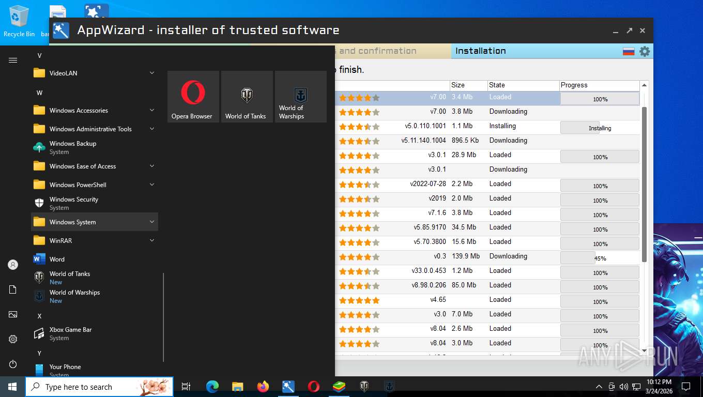Screen dimensions: 703x397
Task: Click the taskbar search box
Action: click(99, 387)
